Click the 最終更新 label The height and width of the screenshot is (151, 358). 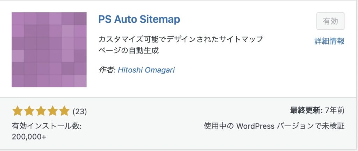(x=306, y=111)
